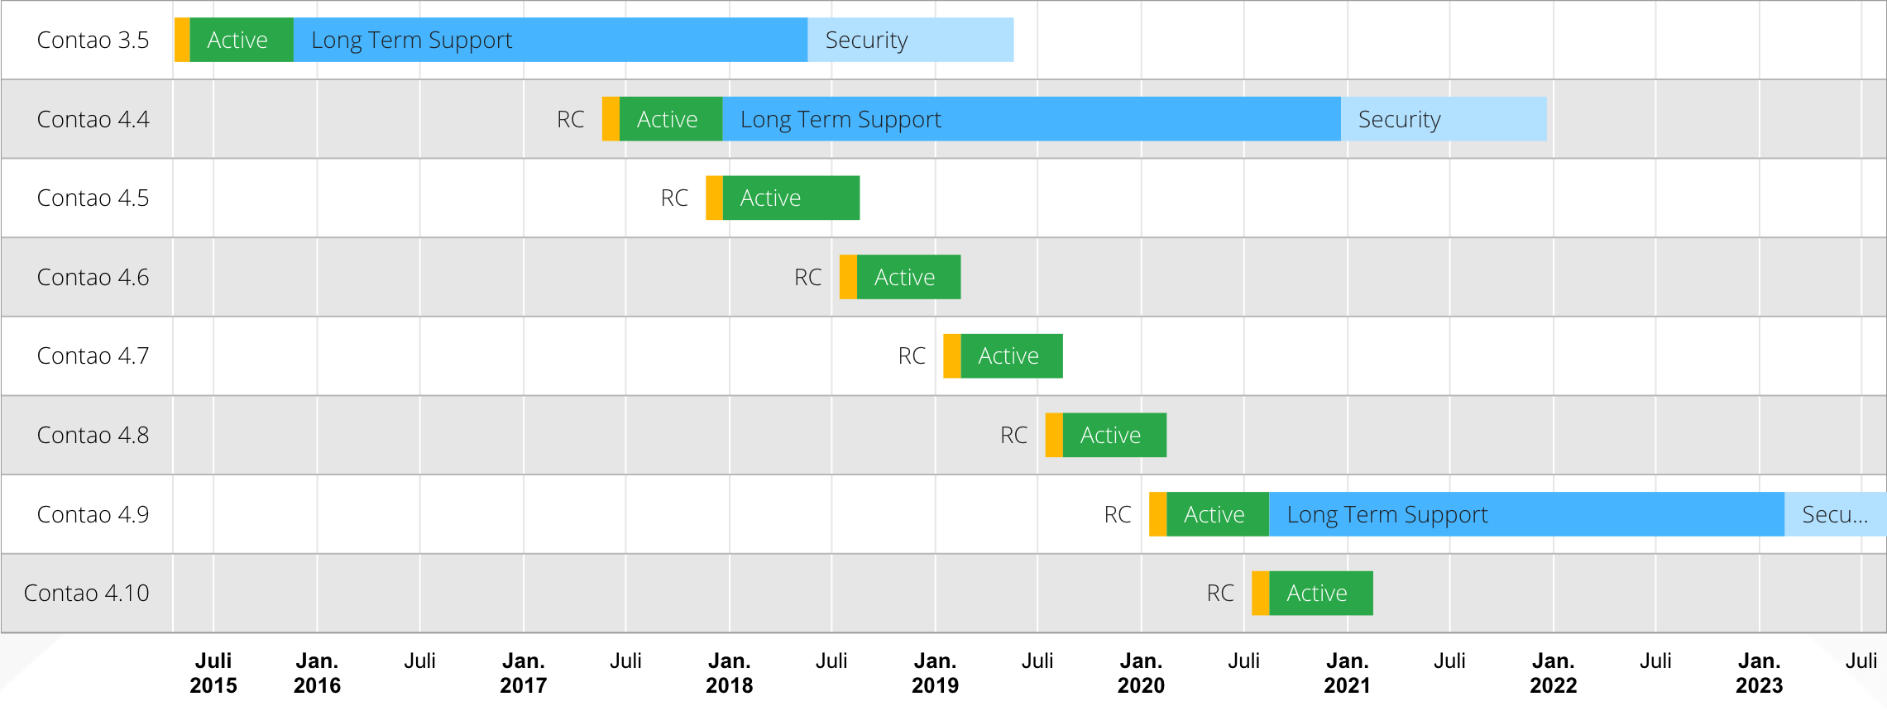Click RC label in Contao 4.9 row
Viewport: 1887px width, 725px height.
tap(1118, 514)
